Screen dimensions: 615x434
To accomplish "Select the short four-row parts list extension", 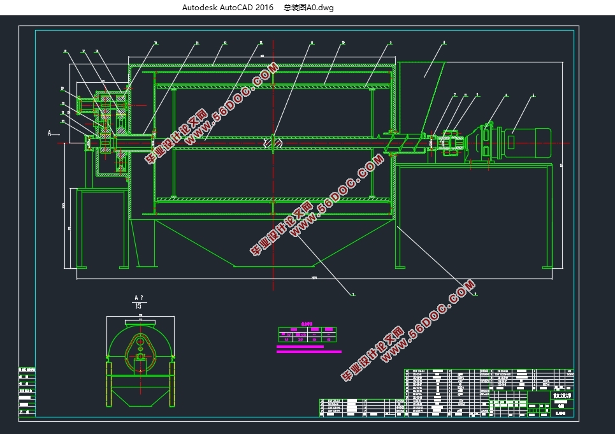I will pyautogui.click(x=361, y=408).
